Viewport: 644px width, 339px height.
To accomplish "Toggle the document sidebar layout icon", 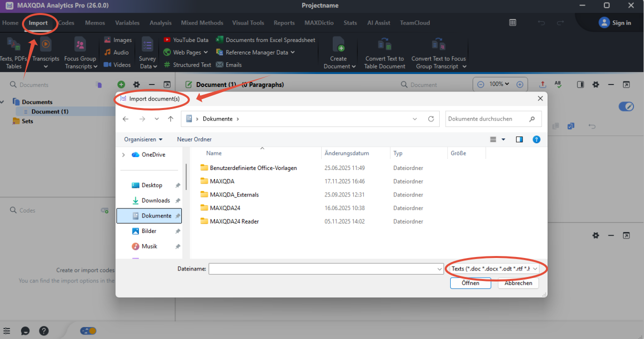I will (x=581, y=84).
